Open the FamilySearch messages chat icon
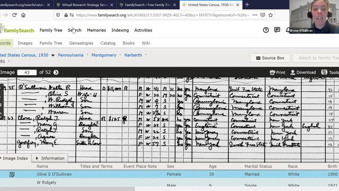This screenshot has height=191, width=339. pyautogui.click(x=277, y=30)
